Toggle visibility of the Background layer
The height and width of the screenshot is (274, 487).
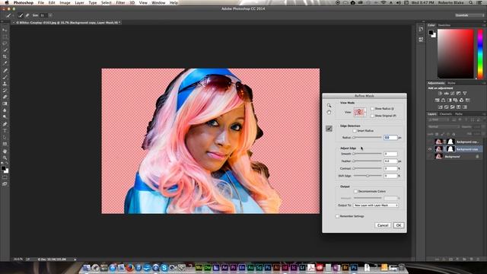(x=430, y=157)
